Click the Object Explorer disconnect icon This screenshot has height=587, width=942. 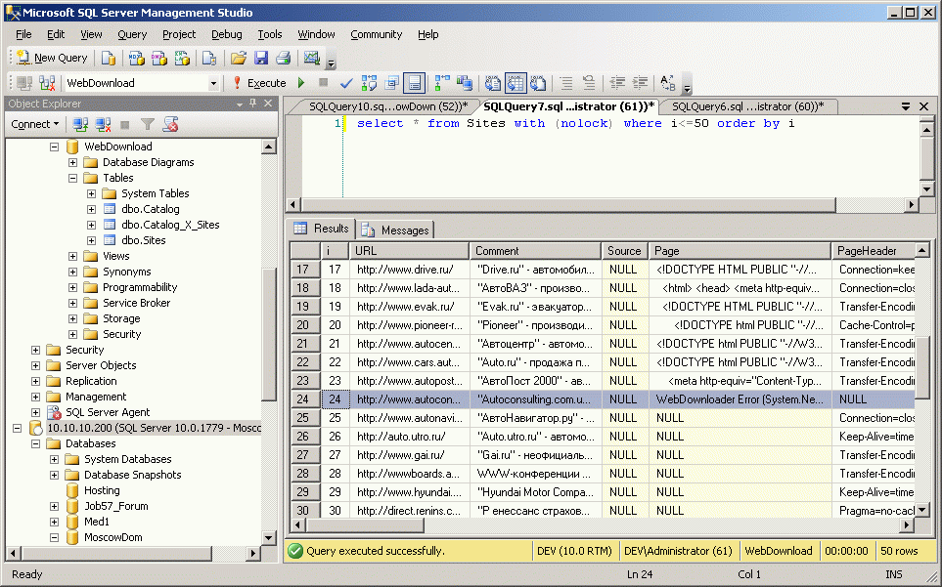[103, 124]
